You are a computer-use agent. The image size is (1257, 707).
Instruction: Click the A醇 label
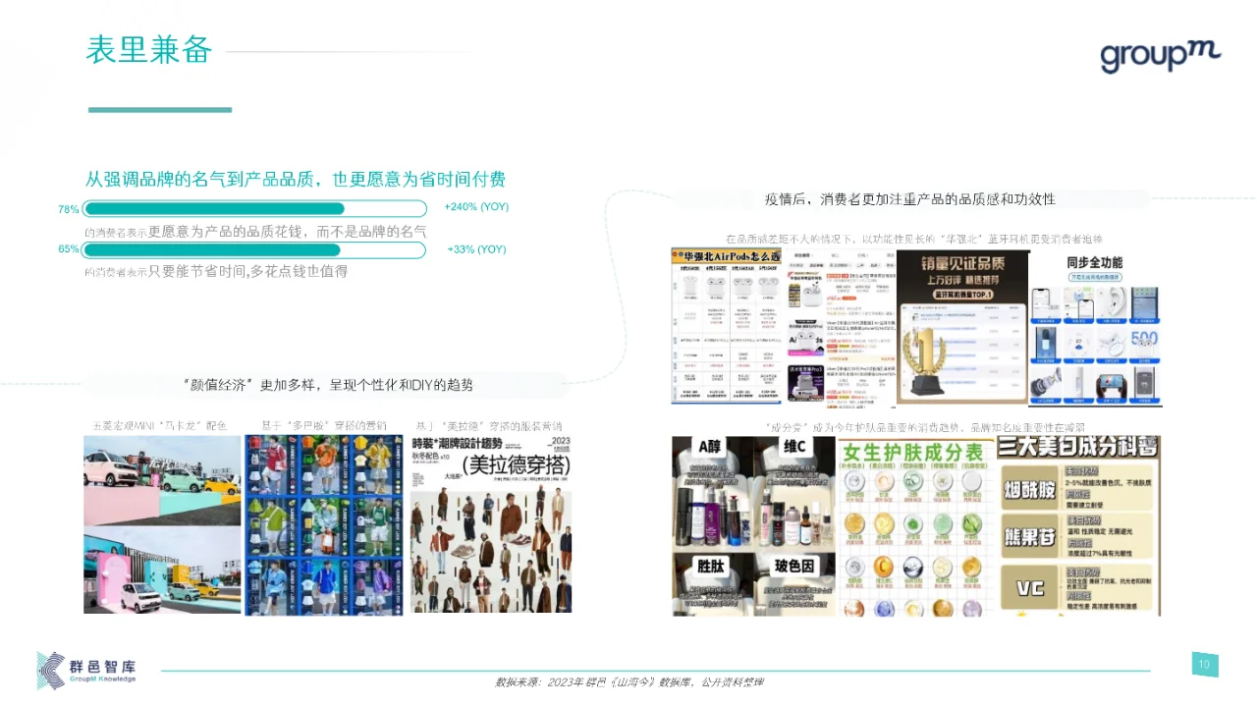tap(709, 448)
